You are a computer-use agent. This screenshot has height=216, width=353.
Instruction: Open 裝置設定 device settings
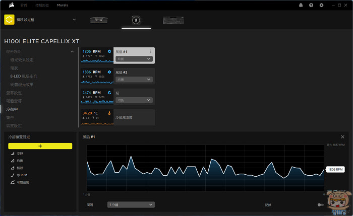pyautogui.click(x=14, y=126)
